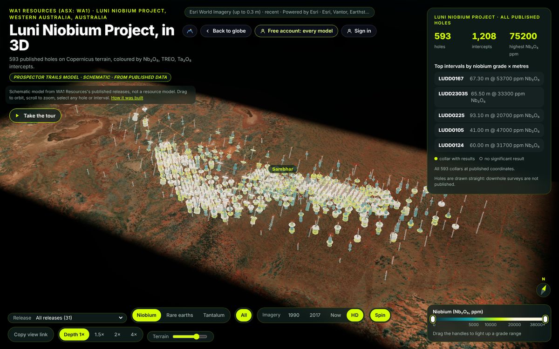Image resolution: width=559 pixels, height=349 pixels.
Task: Set depth exaggeration to 1.5×
Action: tap(99, 335)
